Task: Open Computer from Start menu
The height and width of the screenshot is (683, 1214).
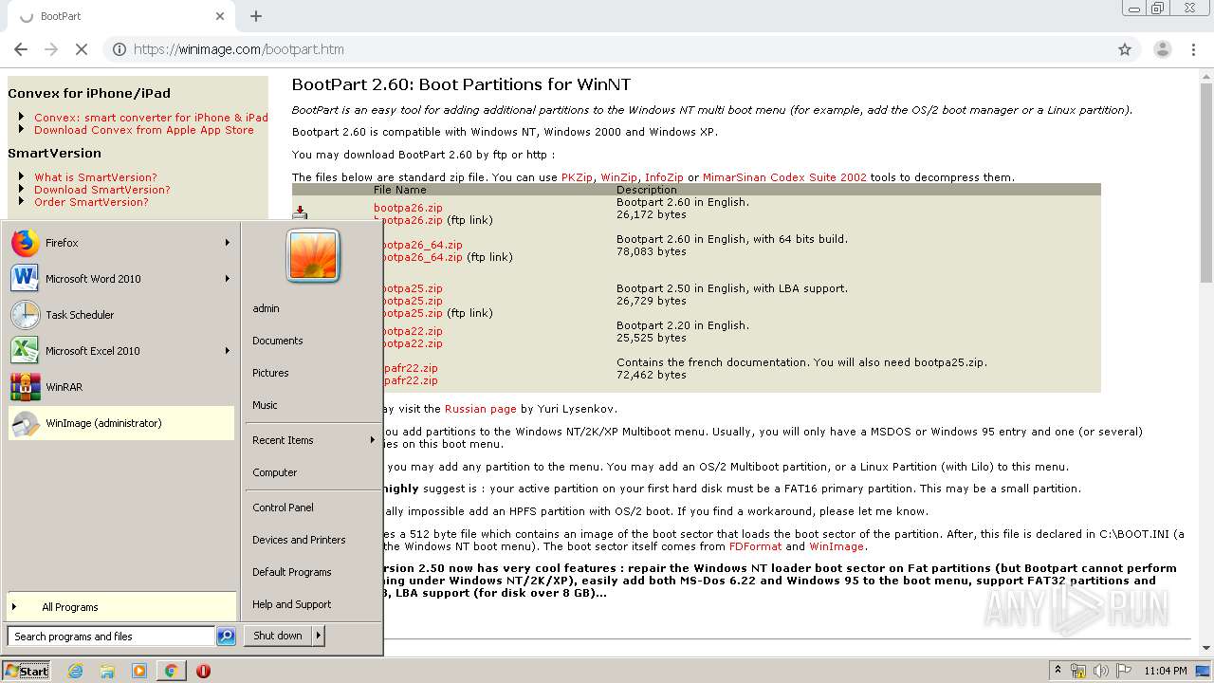Action: [275, 472]
